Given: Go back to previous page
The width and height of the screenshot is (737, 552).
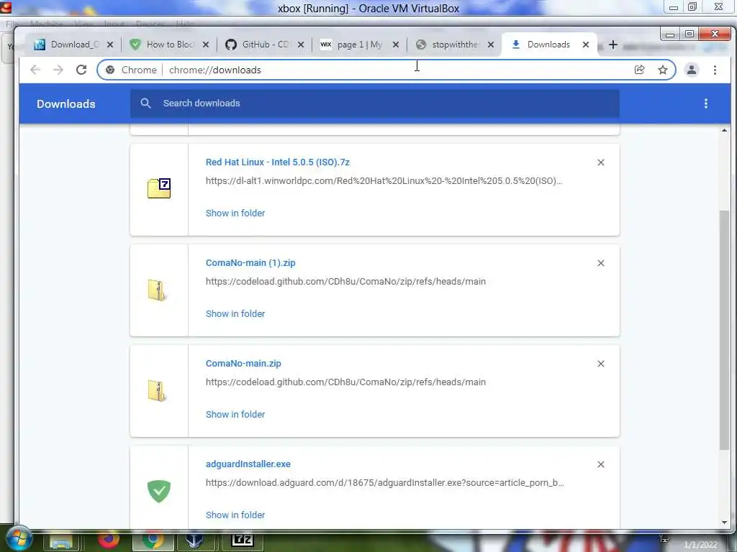Looking at the screenshot, I should [35, 70].
